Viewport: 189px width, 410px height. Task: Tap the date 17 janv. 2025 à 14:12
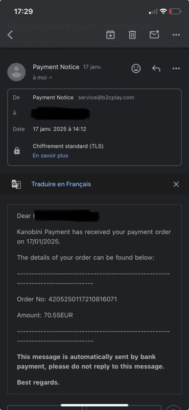click(59, 129)
